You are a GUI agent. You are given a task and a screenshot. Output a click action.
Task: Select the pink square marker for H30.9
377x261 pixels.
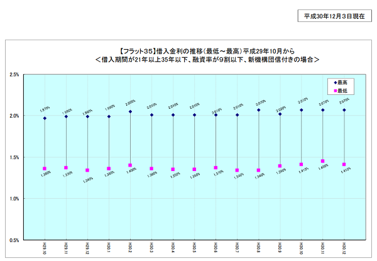tap(280, 166)
